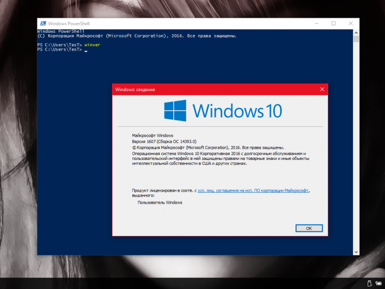Click the '© Корпорация Майкрософт' copyright line in dialog

tap(208, 148)
